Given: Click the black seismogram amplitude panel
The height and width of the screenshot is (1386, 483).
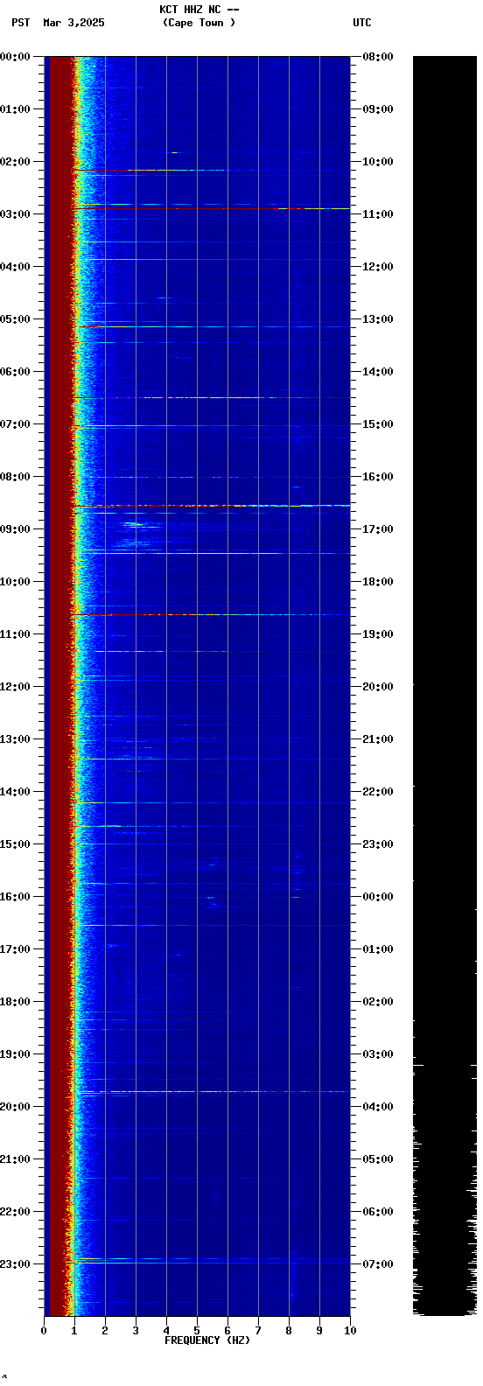Looking at the screenshot, I should tap(444, 686).
